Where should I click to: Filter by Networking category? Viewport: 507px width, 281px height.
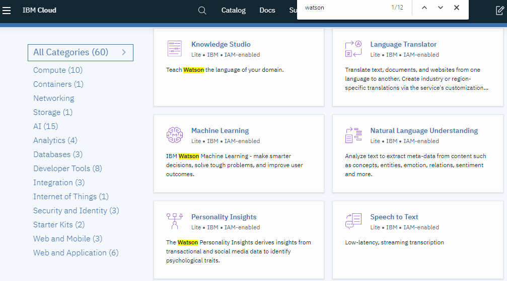[54, 98]
